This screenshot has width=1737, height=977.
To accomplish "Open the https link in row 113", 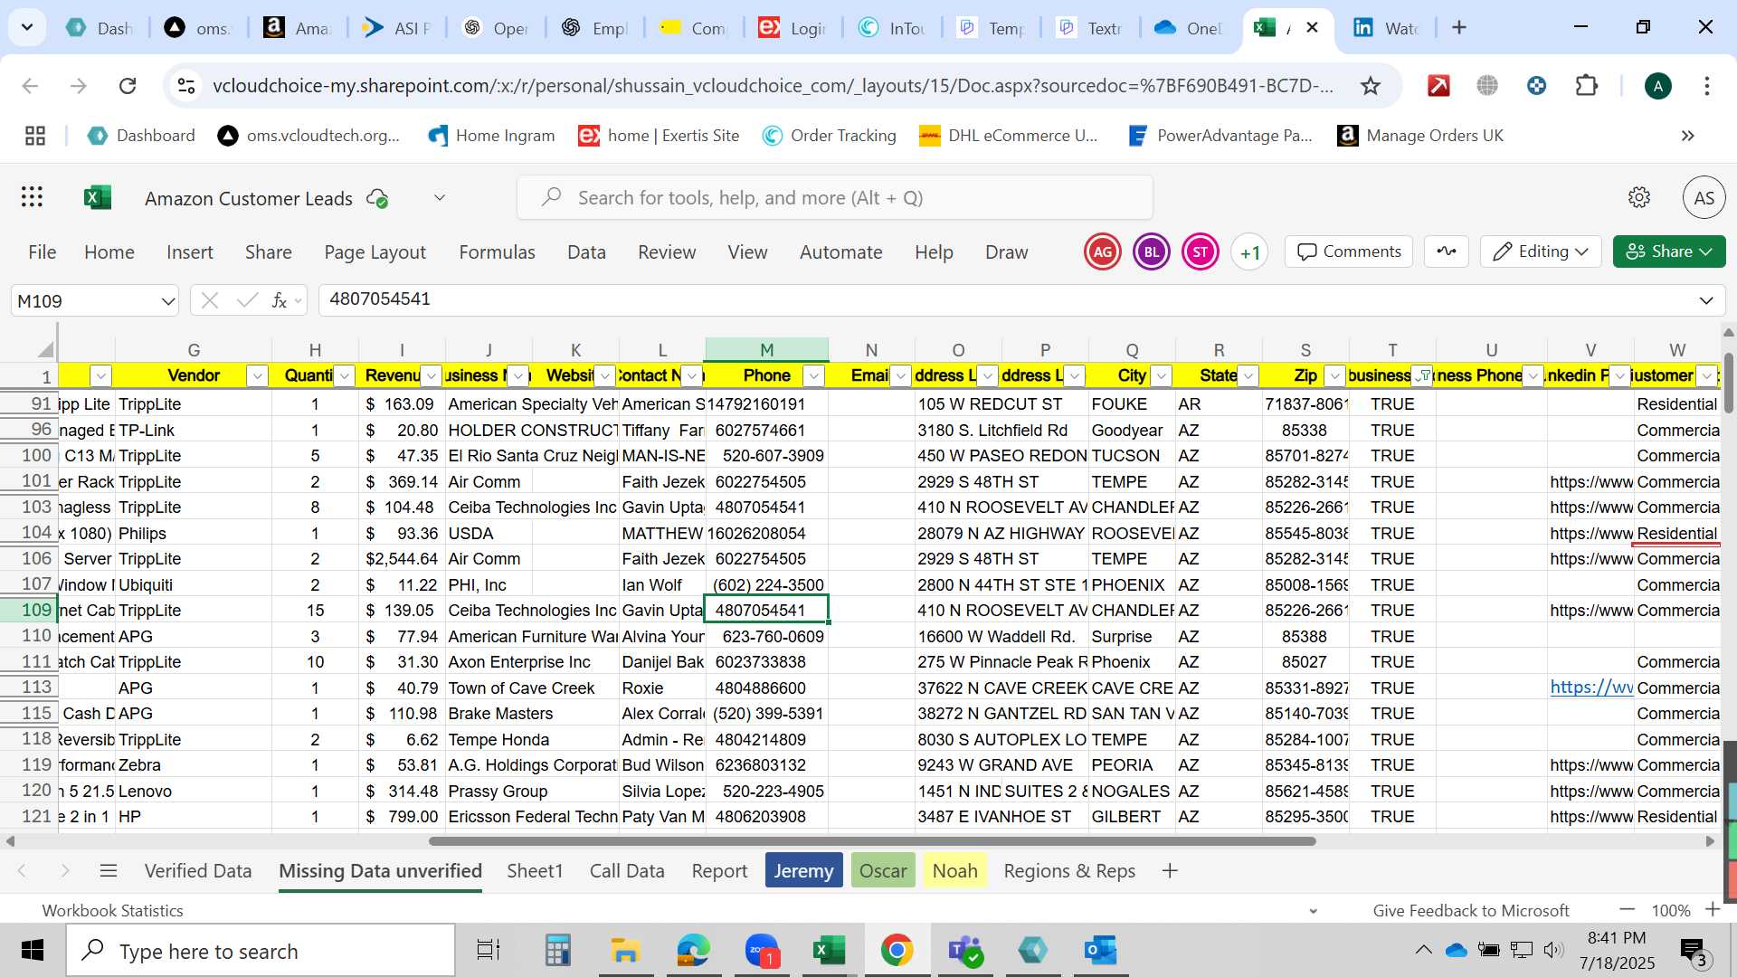I will point(1590,688).
